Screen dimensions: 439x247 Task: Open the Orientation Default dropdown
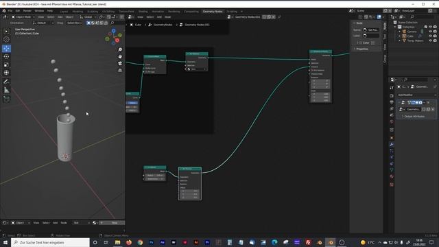click(x=43, y=23)
